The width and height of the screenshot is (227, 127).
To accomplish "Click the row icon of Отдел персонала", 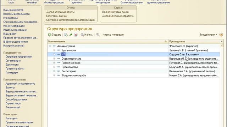I will pyautogui.click(x=59, y=59).
